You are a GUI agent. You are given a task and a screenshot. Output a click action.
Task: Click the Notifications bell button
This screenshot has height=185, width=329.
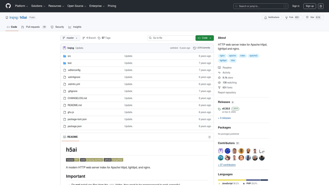pyautogui.click(x=272, y=17)
